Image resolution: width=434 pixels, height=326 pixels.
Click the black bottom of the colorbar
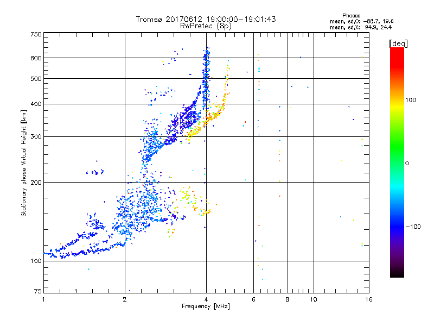[x=397, y=273]
